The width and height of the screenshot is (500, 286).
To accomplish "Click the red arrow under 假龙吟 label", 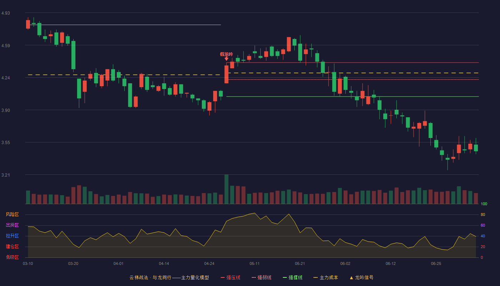I will coord(226,59).
